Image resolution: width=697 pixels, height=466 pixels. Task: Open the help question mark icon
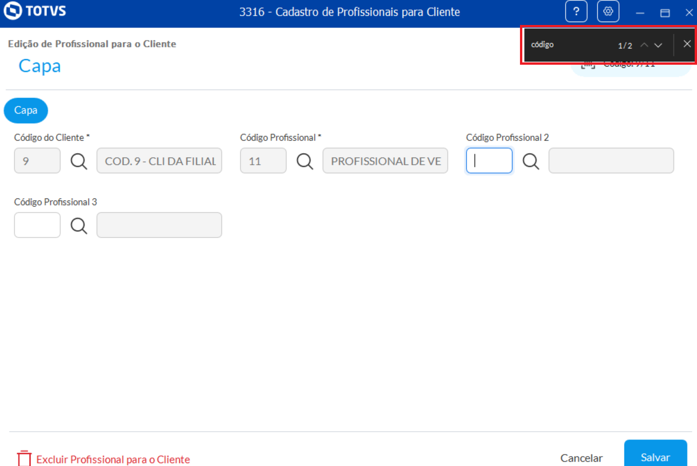[576, 12]
